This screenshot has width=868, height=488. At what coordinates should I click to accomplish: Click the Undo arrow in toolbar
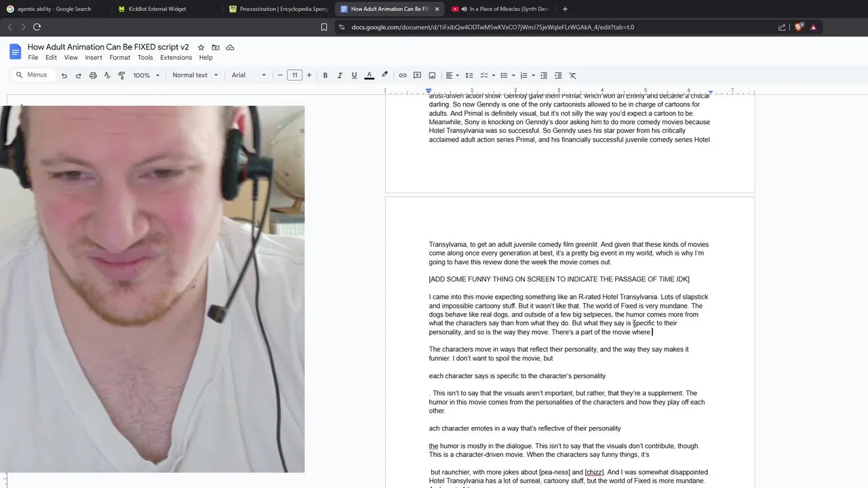(64, 75)
